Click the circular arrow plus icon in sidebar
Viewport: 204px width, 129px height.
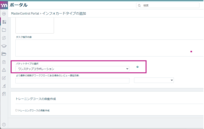tap(4, 38)
